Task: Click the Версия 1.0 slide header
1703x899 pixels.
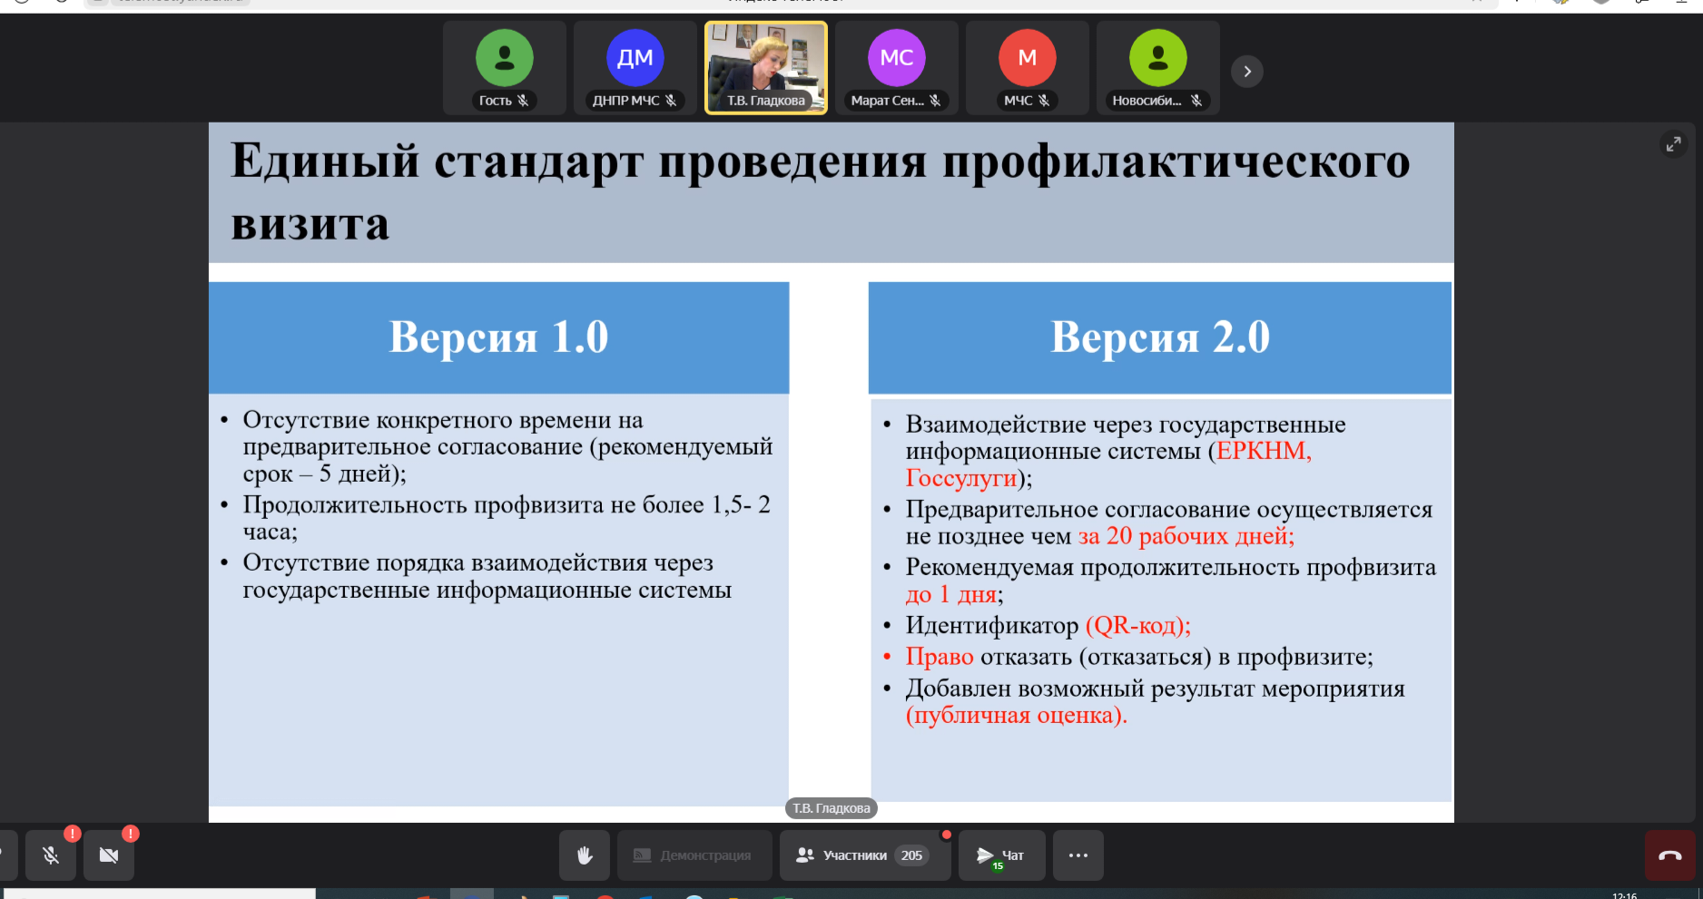Action: click(x=498, y=337)
